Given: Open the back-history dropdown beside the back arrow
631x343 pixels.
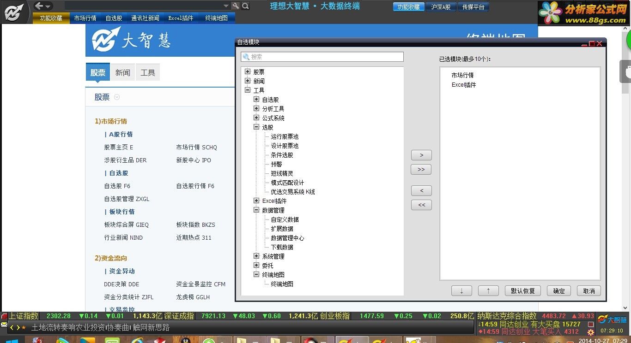Looking at the screenshot, I should click(48, 6).
